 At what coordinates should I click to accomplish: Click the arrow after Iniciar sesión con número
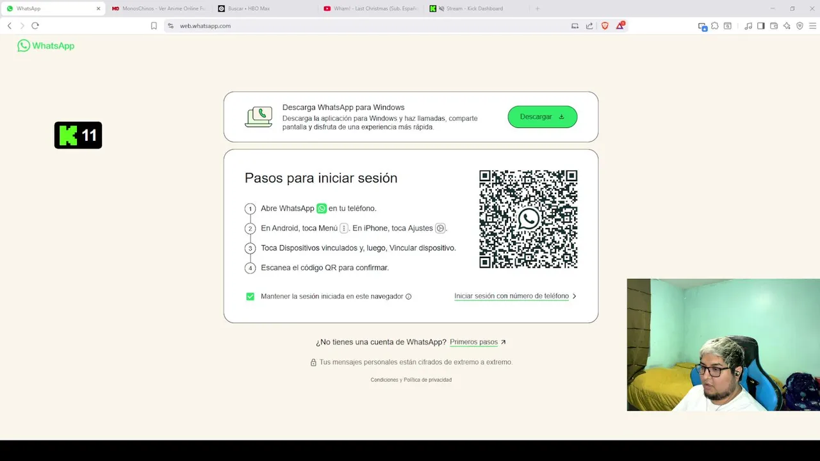pyautogui.click(x=574, y=296)
